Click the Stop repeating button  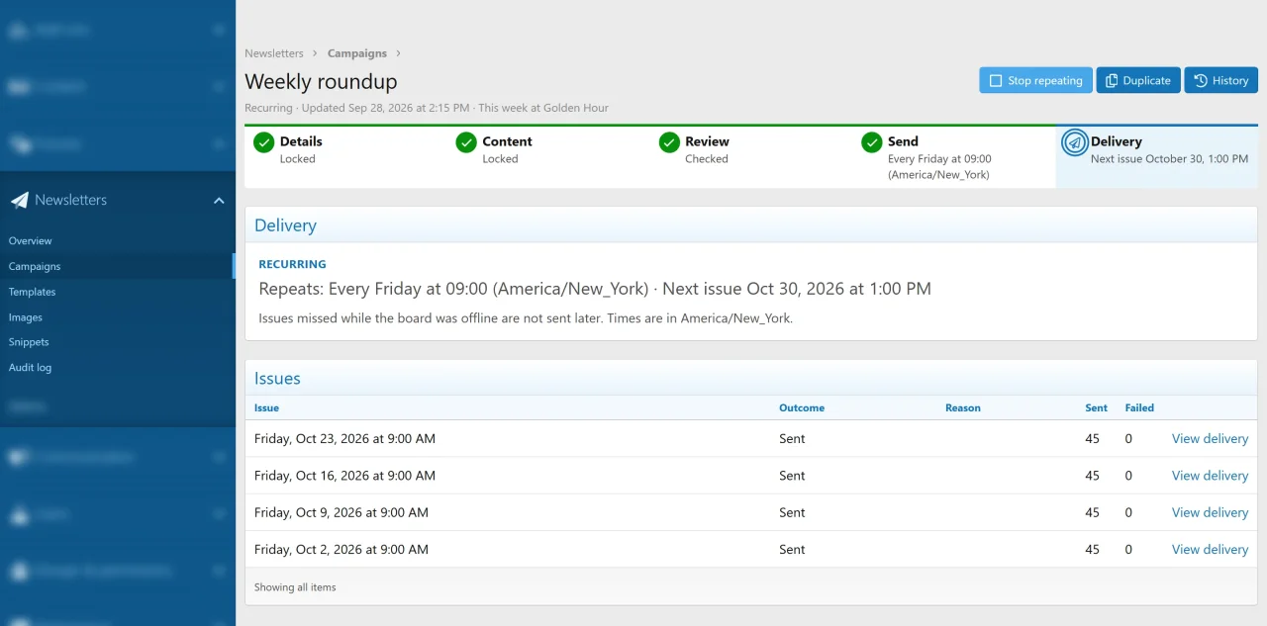pos(1035,80)
